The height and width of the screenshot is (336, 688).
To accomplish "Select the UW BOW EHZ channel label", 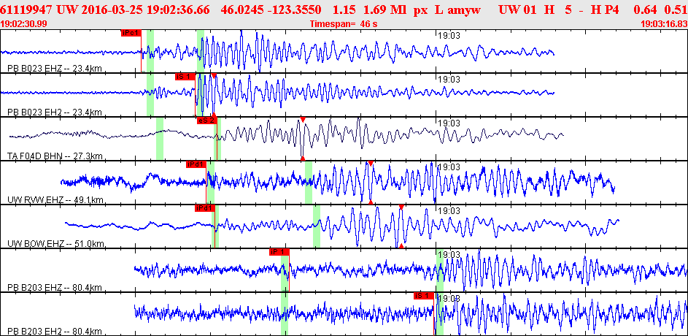I will tap(56, 243).
